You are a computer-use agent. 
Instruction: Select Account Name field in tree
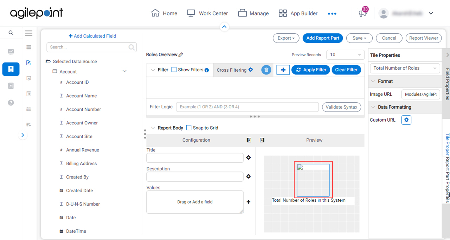82,96
